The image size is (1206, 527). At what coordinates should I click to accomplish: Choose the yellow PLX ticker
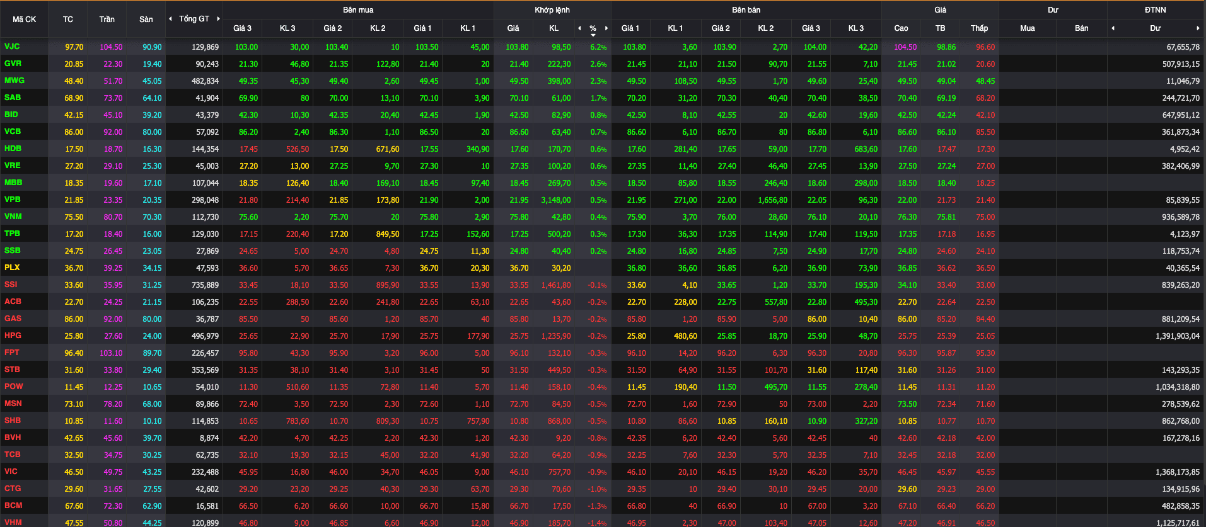pos(12,268)
